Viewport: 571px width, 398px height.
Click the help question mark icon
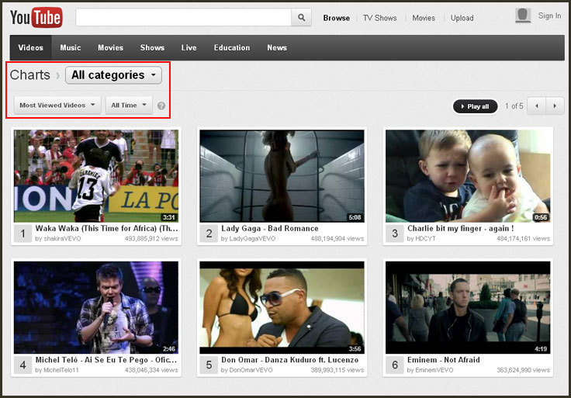click(x=161, y=106)
